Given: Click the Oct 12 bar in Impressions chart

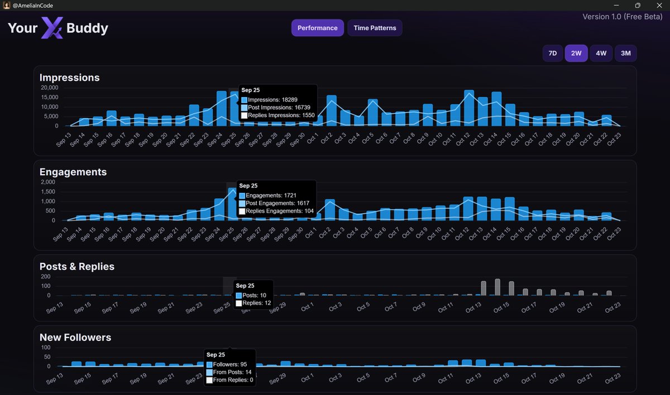Looking at the screenshot, I should click(469, 108).
